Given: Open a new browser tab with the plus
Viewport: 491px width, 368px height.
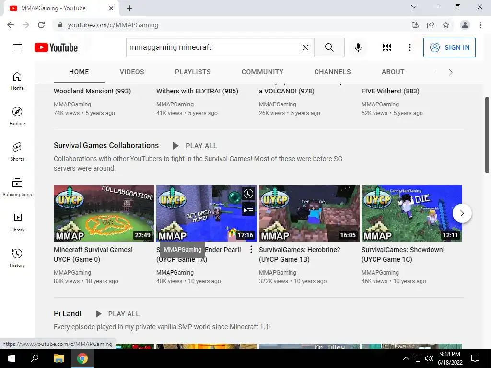Looking at the screenshot, I should 129,8.
